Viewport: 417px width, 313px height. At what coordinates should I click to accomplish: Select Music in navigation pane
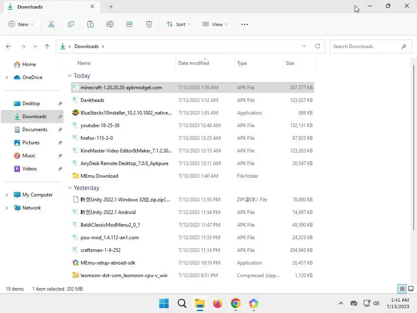tap(29, 156)
